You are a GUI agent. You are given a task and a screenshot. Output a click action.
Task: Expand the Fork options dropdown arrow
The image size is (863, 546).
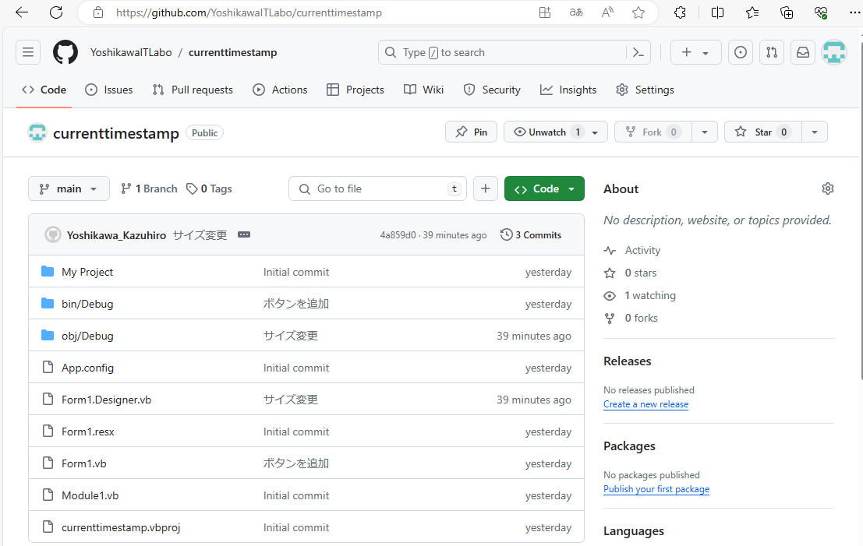[705, 132]
